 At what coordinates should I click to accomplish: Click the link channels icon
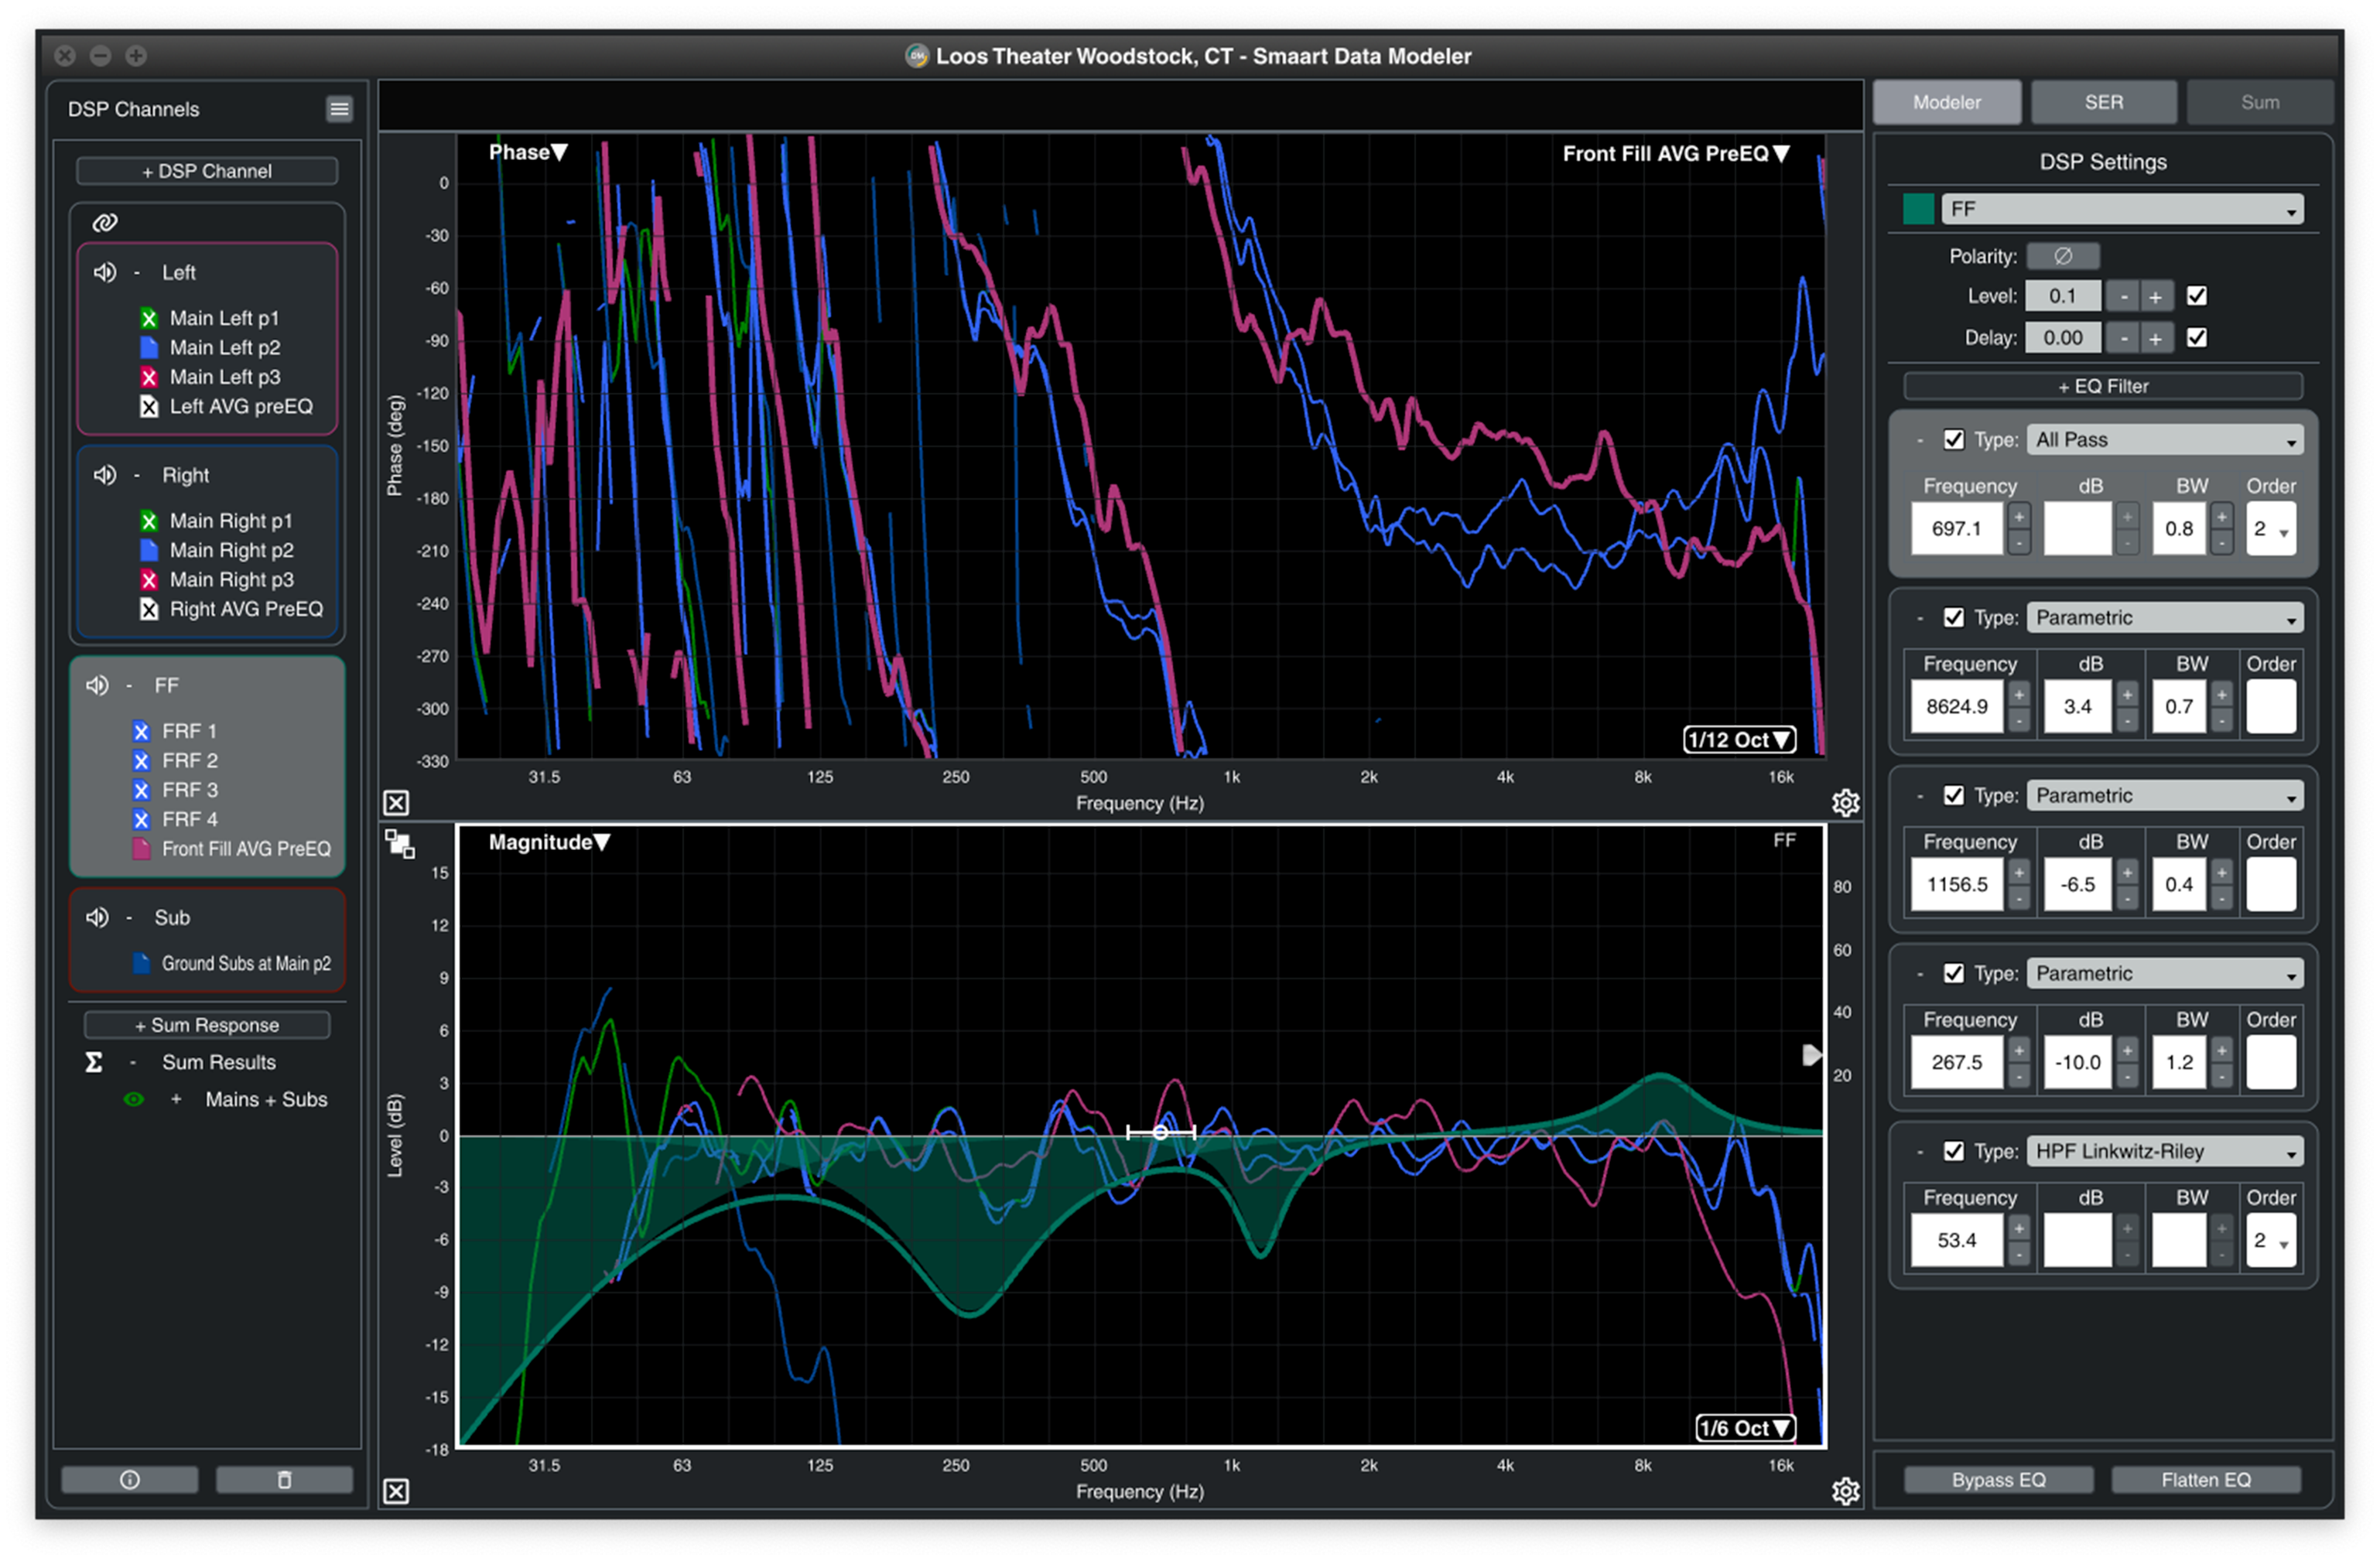105,222
